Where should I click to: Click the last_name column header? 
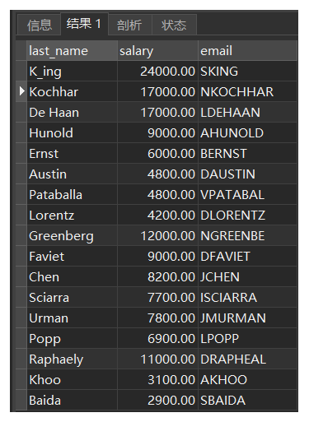coord(73,51)
